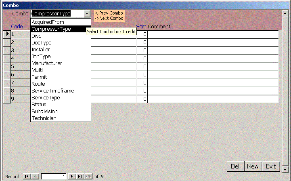
Task: Click the Comment field in row 1
Action: click(x=213, y=34)
